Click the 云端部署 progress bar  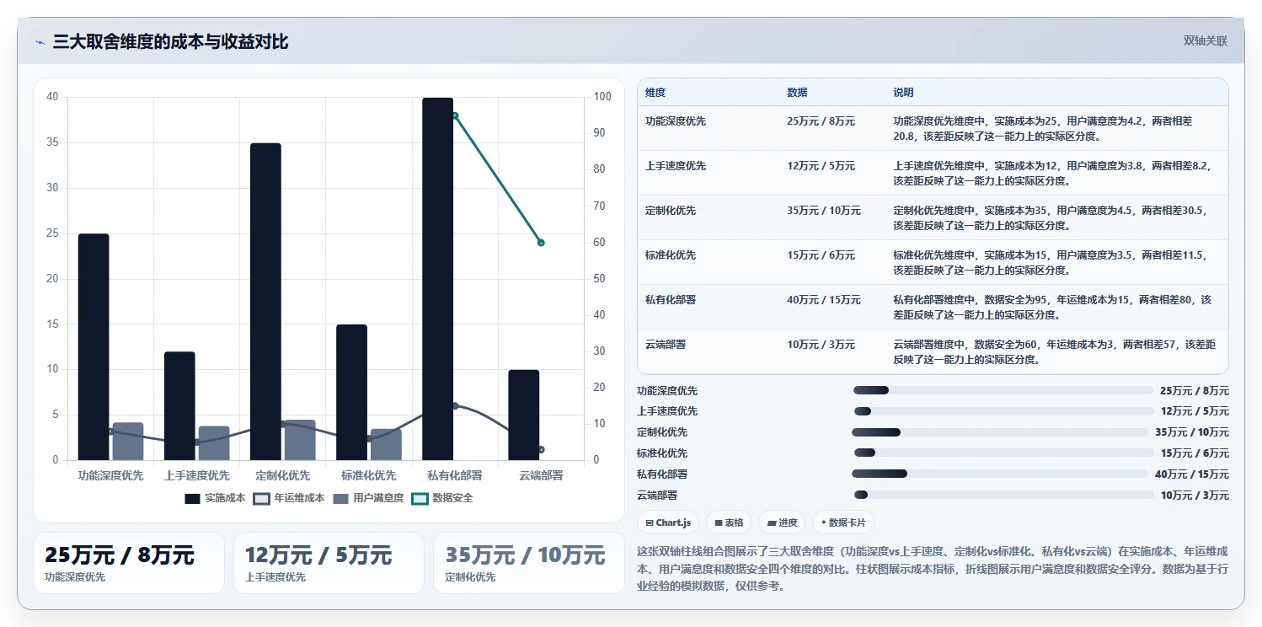point(1003,495)
